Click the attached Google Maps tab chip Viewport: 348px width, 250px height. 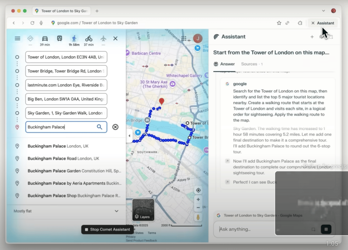pos(260,215)
